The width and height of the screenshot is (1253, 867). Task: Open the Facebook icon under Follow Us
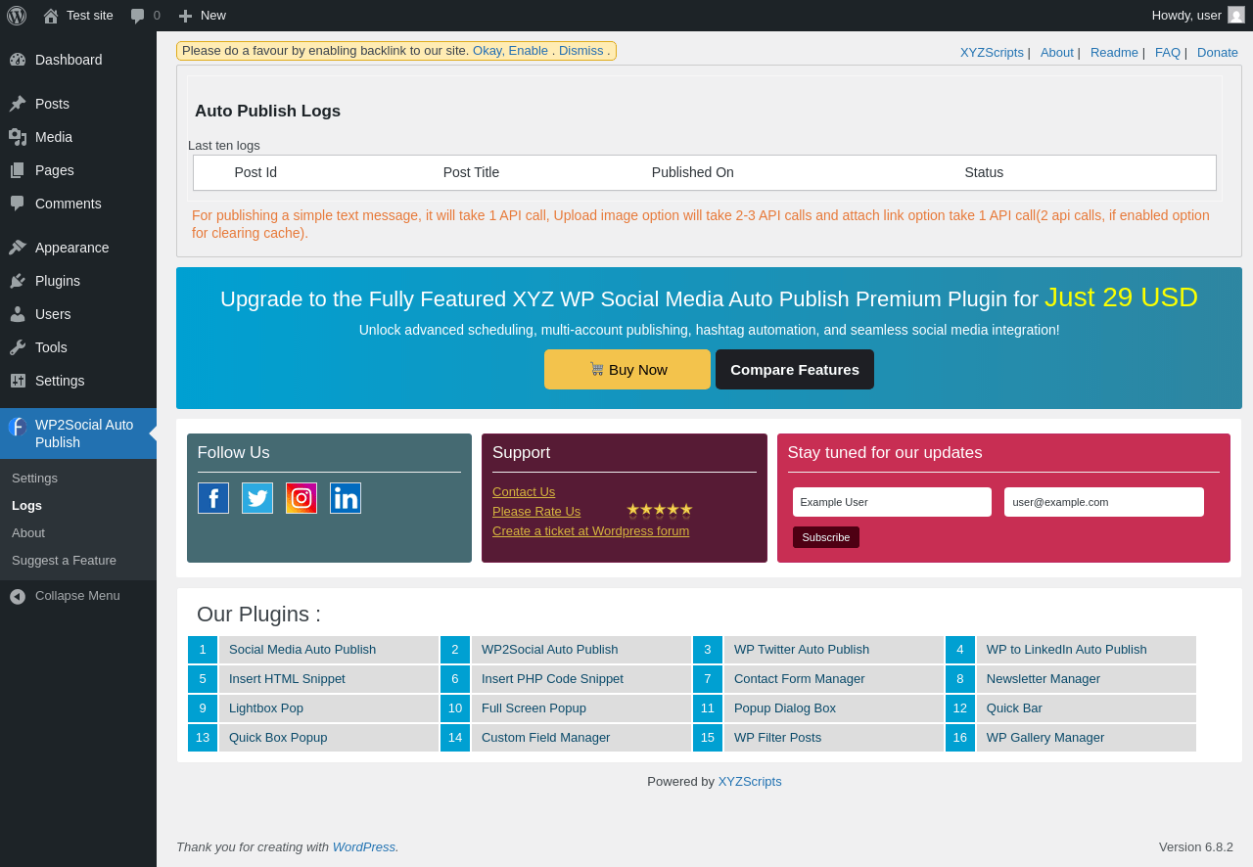[x=213, y=498]
